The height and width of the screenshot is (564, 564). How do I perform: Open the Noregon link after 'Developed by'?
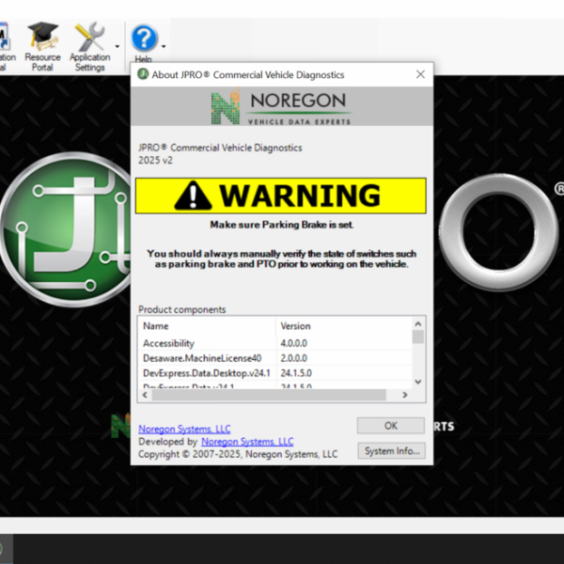tap(247, 441)
